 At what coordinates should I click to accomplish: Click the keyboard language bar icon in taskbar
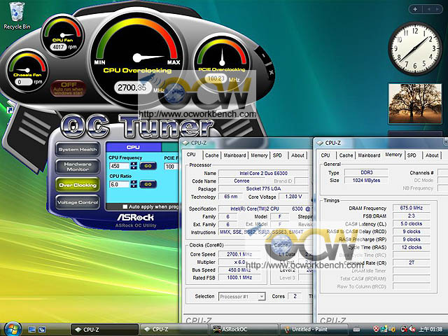(356, 330)
